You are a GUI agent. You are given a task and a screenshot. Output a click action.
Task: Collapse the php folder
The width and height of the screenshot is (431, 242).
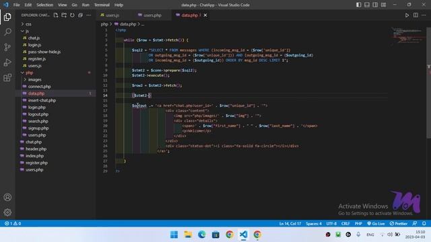(29, 73)
